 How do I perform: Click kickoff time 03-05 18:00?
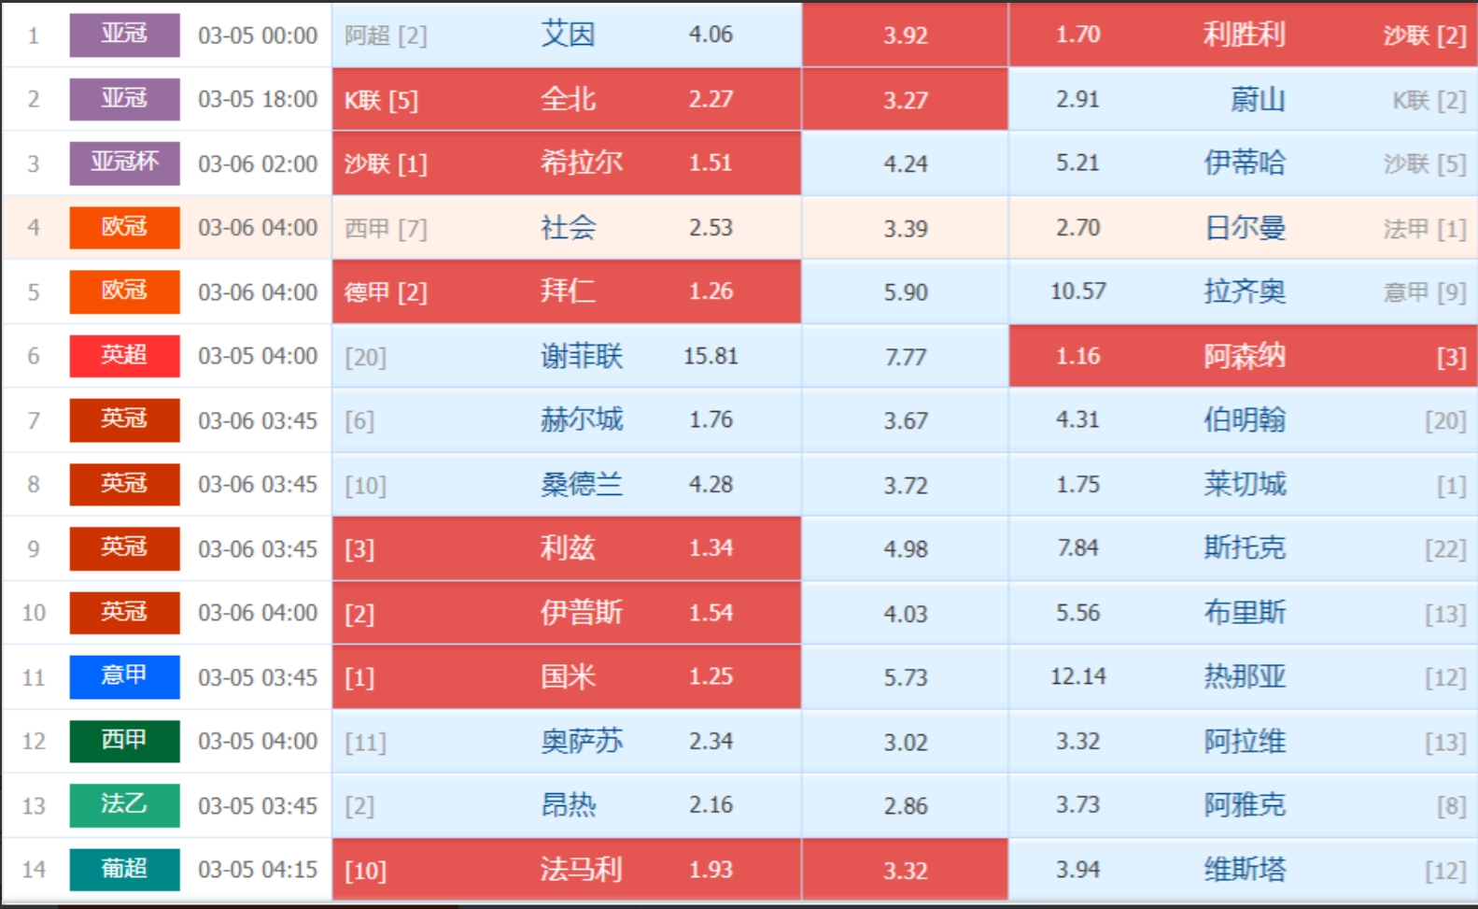pyautogui.click(x=258, y=99)
